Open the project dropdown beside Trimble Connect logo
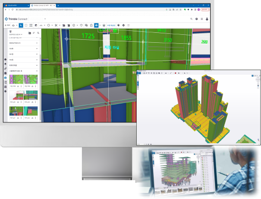The height and width of the screenshot is (199, 261). [38, 19]
